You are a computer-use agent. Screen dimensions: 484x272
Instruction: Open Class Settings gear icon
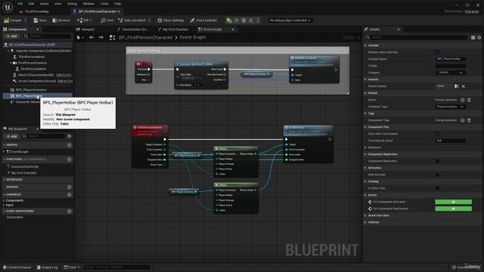[x=160, y=20]
